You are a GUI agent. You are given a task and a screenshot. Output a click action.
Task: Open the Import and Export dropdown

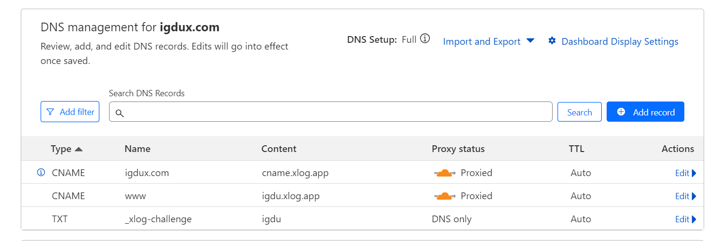coord(488,41)
